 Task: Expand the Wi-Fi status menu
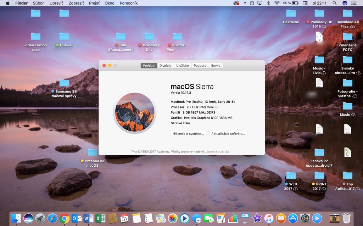(277, 3)
